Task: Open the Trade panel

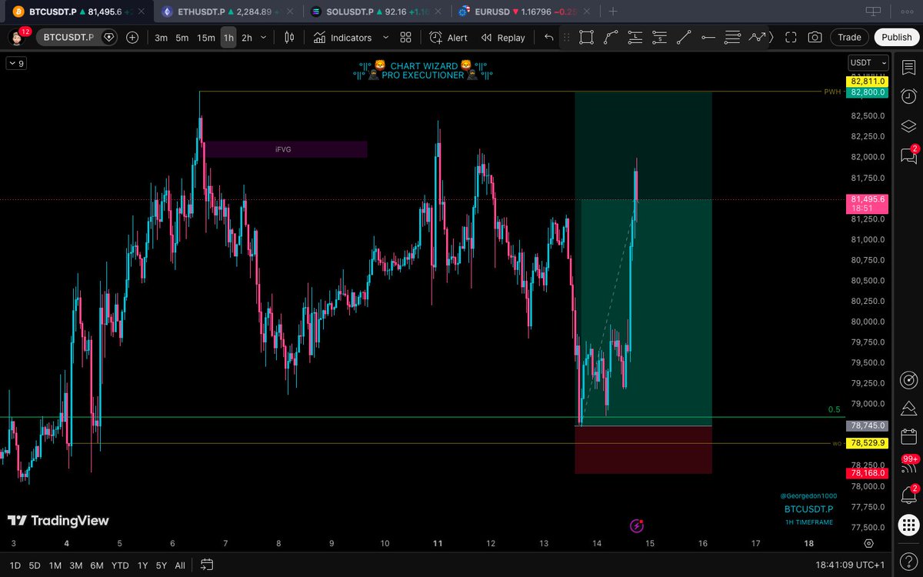Action: (849, 37)
